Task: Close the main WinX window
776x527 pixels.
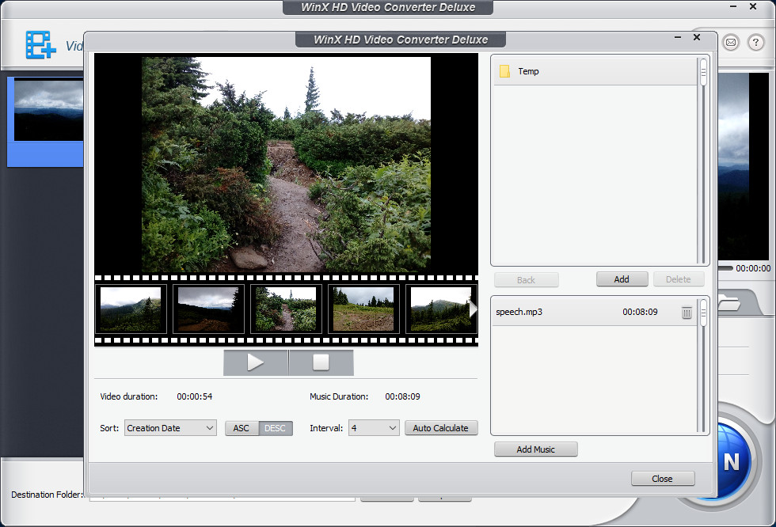Action: [x=753, y=6]
